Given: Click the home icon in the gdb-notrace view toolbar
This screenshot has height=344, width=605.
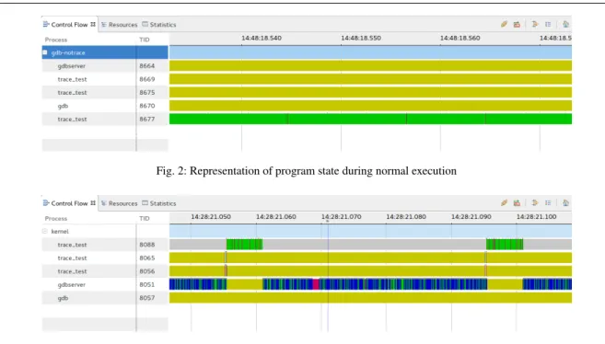Looking at the screenshot, I should click(x=565, y=24).
